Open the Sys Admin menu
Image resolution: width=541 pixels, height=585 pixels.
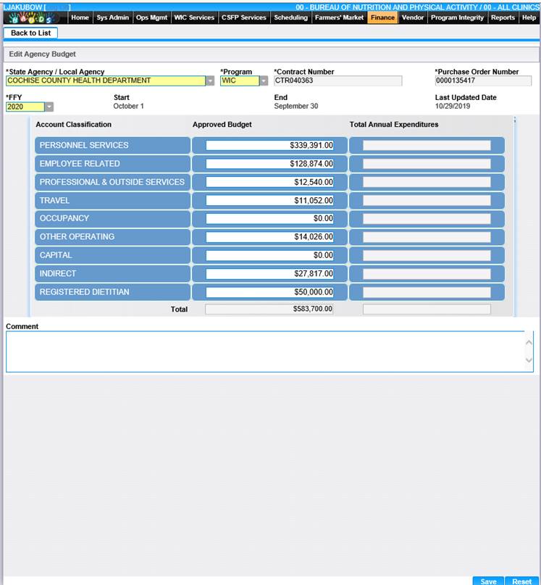tap(112, 17)
